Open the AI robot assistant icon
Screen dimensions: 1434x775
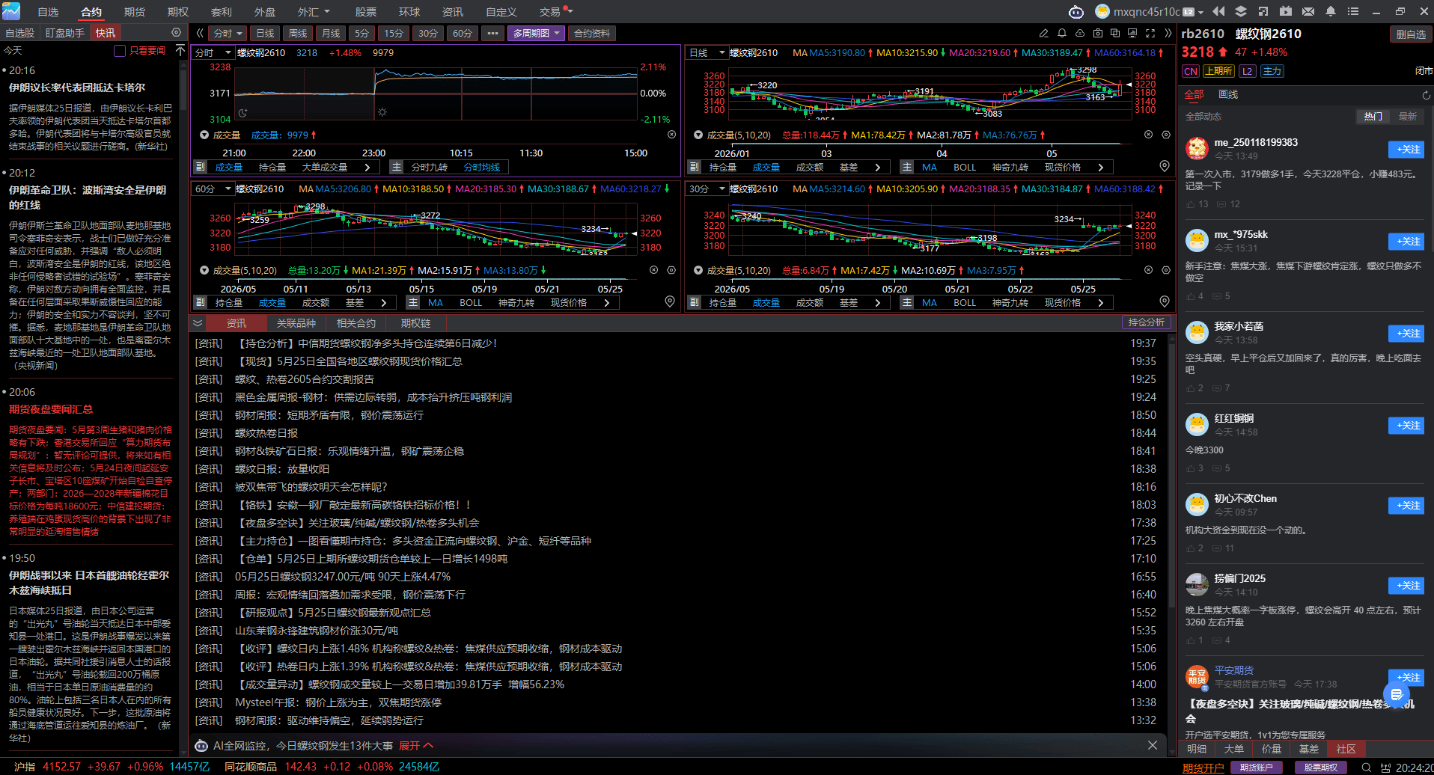[1075, 11]
